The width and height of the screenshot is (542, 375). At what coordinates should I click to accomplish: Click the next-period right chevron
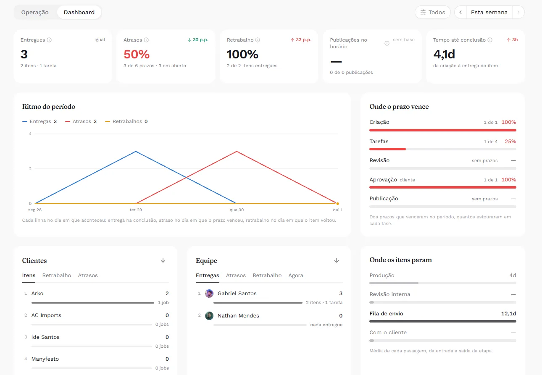(518, 12)
